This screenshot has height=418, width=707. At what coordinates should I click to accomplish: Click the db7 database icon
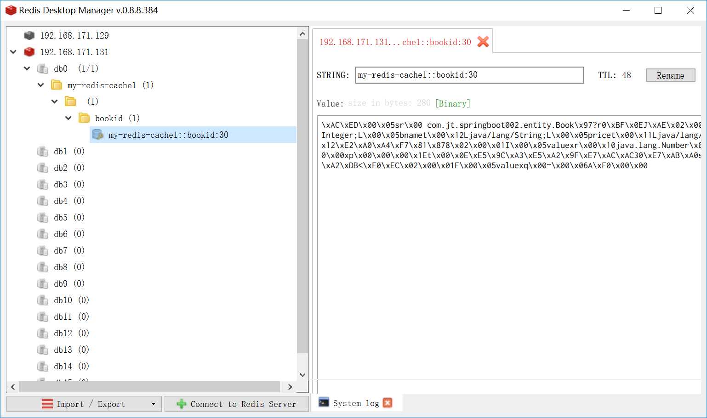pos(43,250)
